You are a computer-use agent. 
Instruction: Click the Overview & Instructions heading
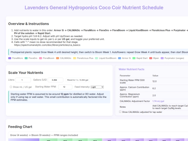[29, 24]
